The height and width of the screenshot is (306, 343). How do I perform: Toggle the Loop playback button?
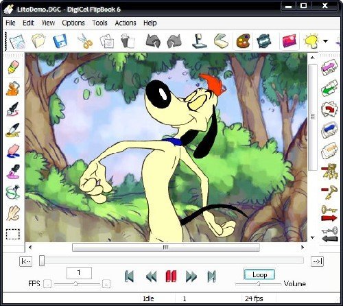pos(259,274)
